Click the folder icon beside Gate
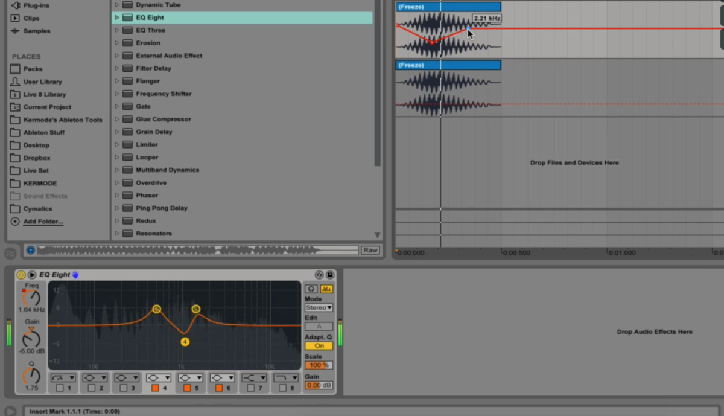The height and width of the screenshot is (416, 724). pyautogui.click(x=127, y=106)
